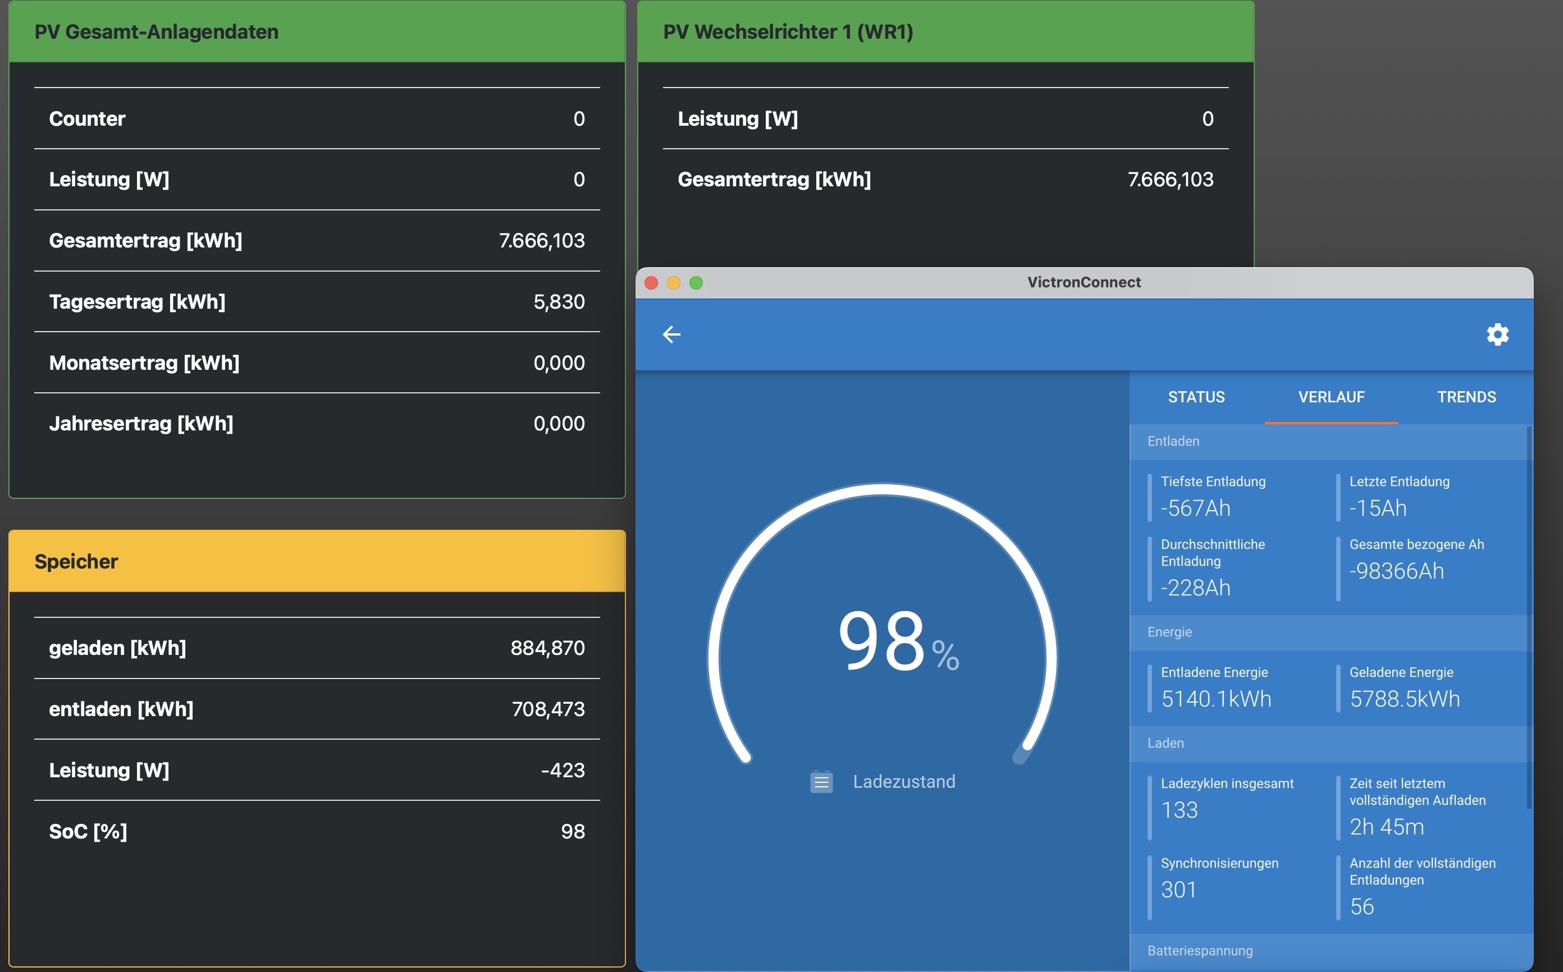Maximize VictronConnect with the green button
Viewport: 1563px width, 972px height.
click(696, 283)
